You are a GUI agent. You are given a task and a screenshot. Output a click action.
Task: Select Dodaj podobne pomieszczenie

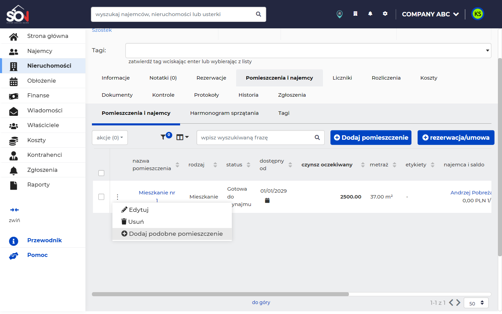coord(172,234)
